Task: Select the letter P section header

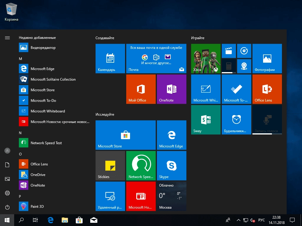Action: point(20,196)
